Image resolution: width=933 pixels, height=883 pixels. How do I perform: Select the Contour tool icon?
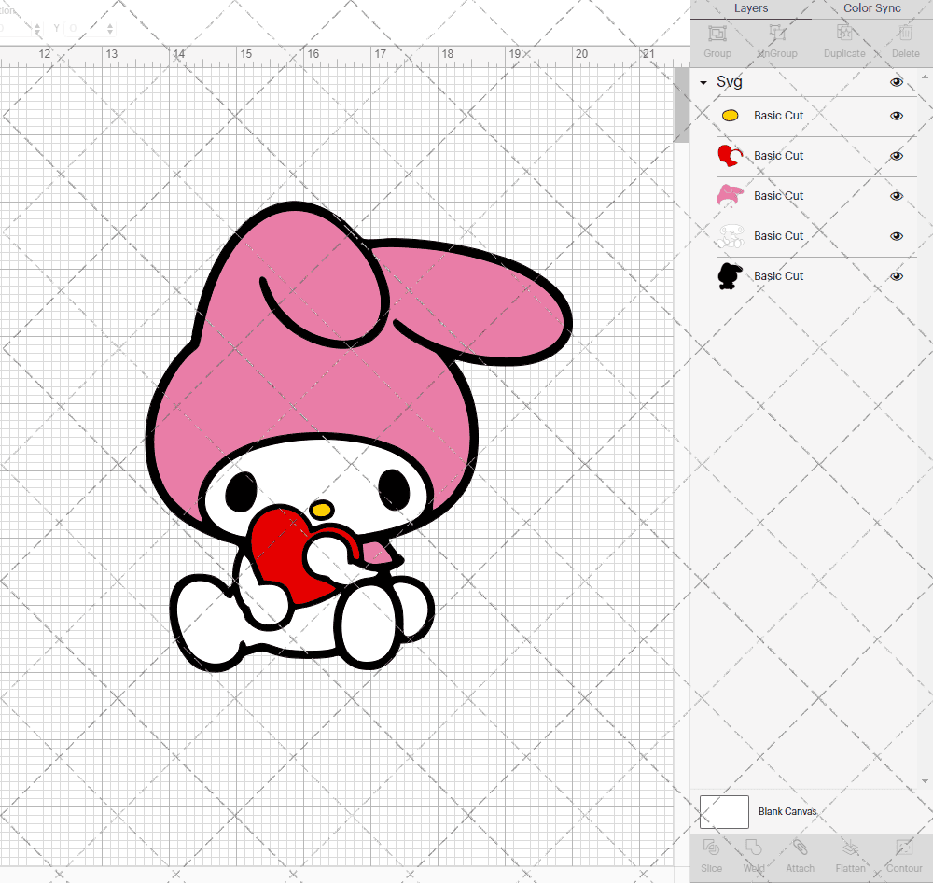[x=904, y=848]
